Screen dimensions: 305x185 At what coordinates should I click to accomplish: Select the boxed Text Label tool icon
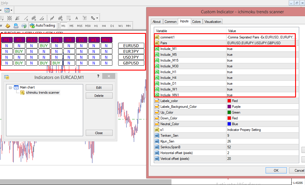(85, 18)
